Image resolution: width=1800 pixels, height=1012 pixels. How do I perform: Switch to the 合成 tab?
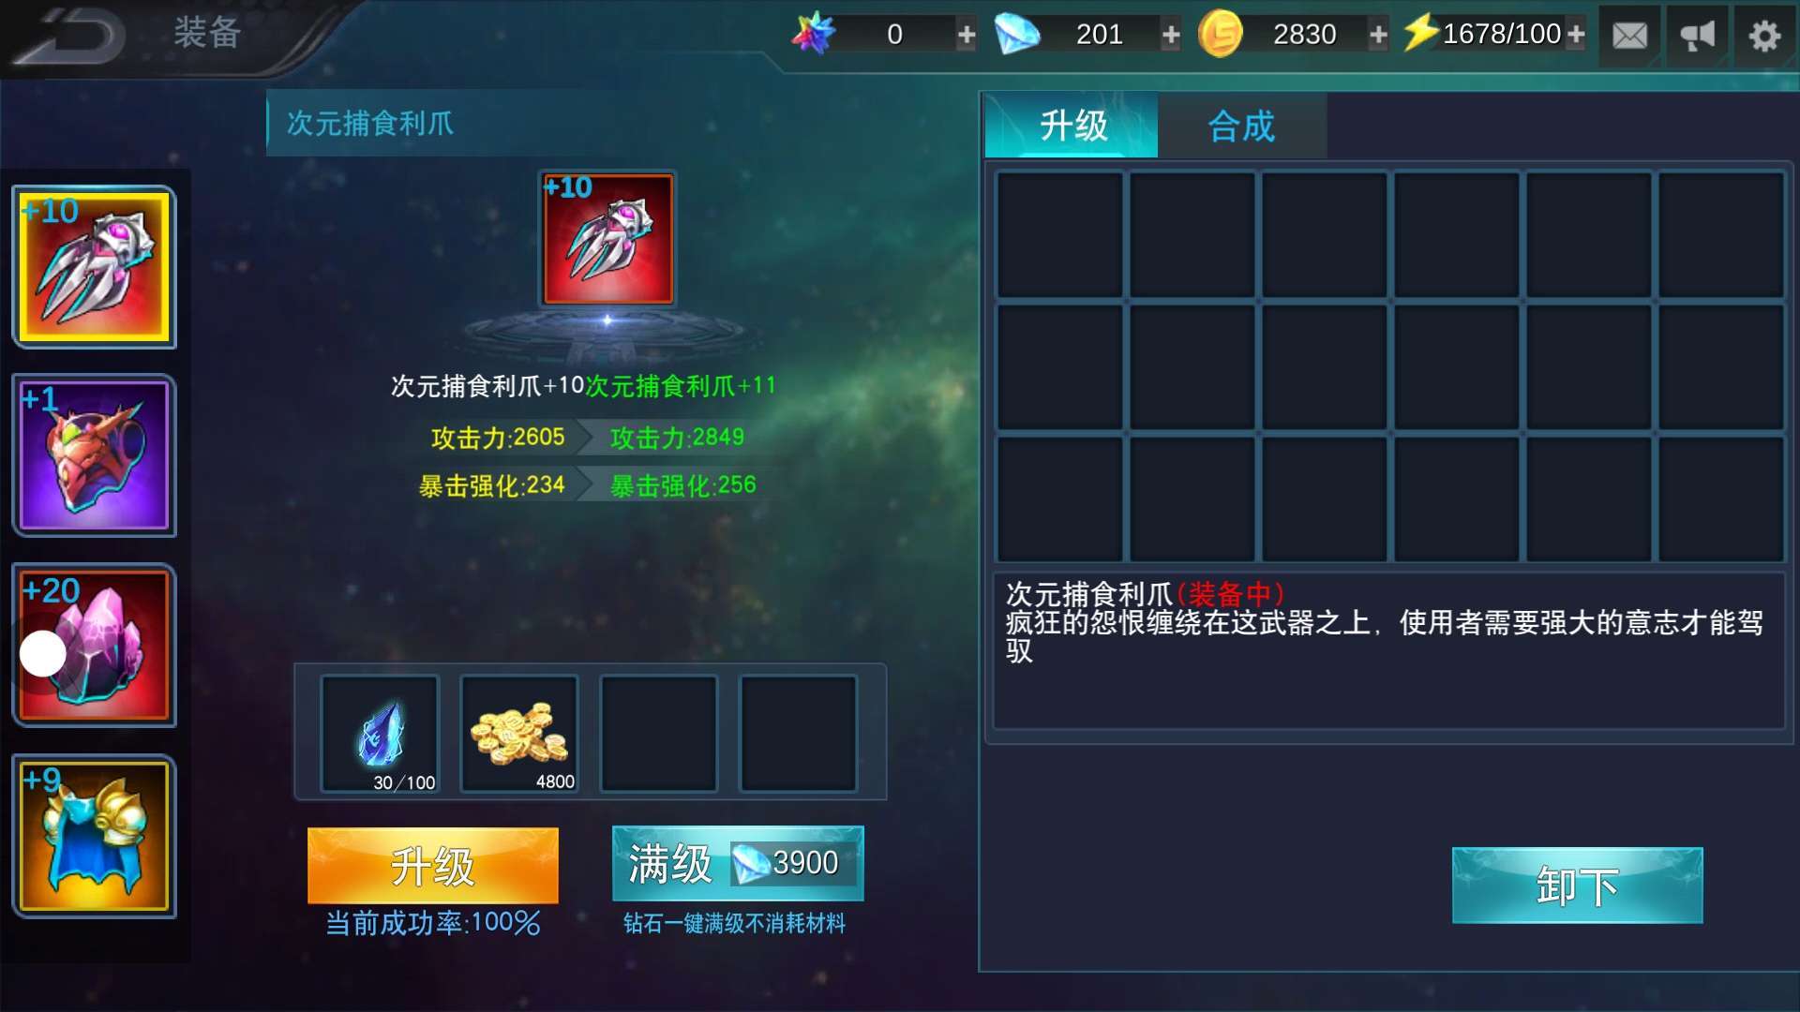coord(1241,126)
